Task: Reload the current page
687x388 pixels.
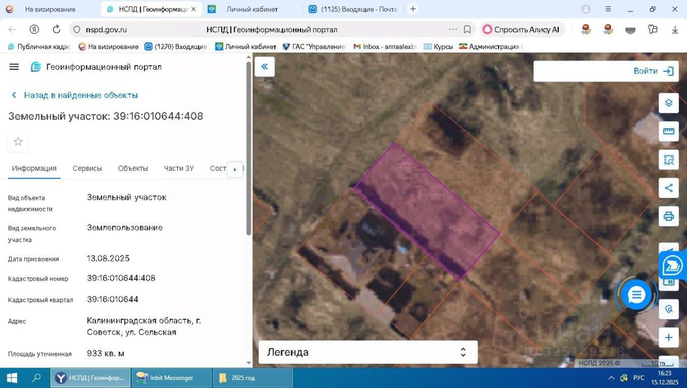Action: tap(56, 30)
